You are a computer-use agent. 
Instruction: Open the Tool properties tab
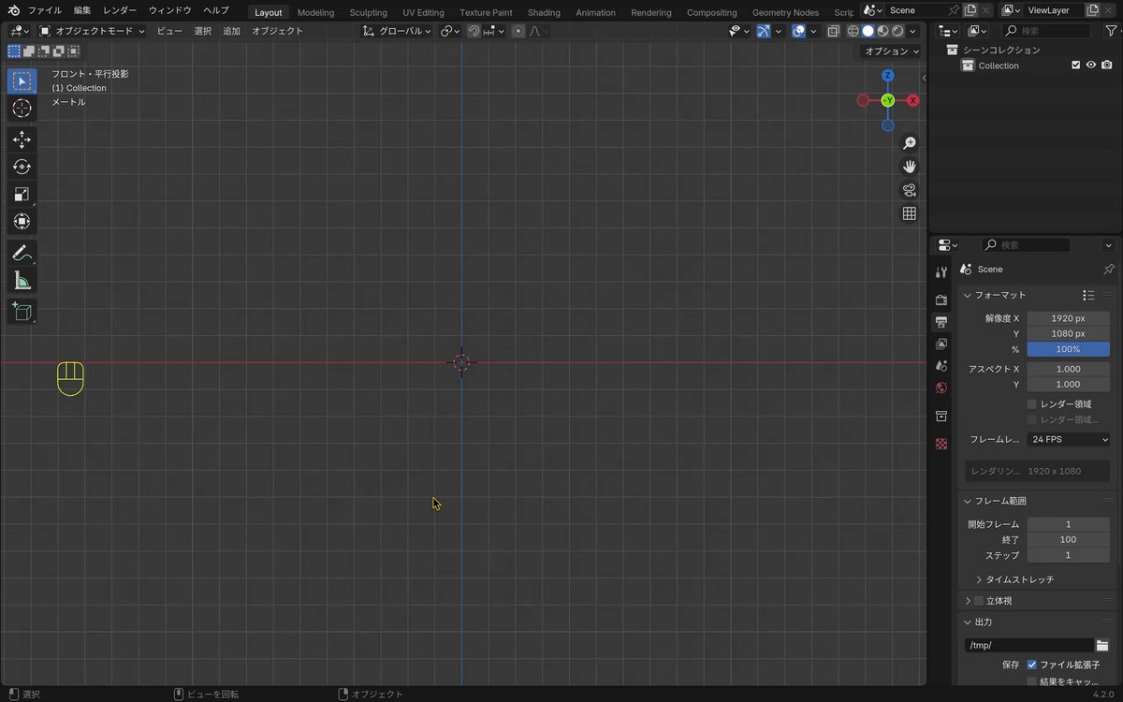click(x=941, y=271)
